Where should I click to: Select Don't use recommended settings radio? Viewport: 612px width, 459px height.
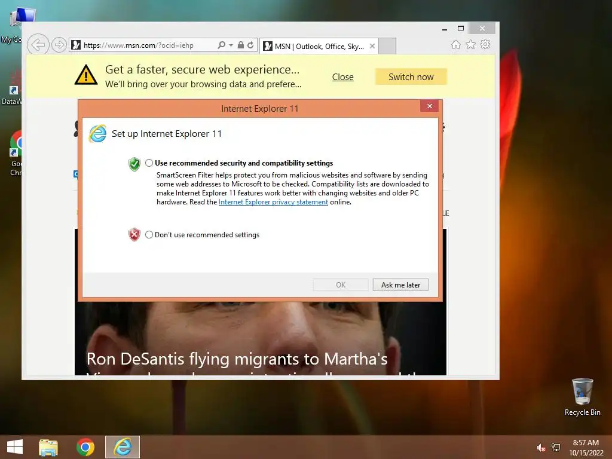[x=149, y=234]
